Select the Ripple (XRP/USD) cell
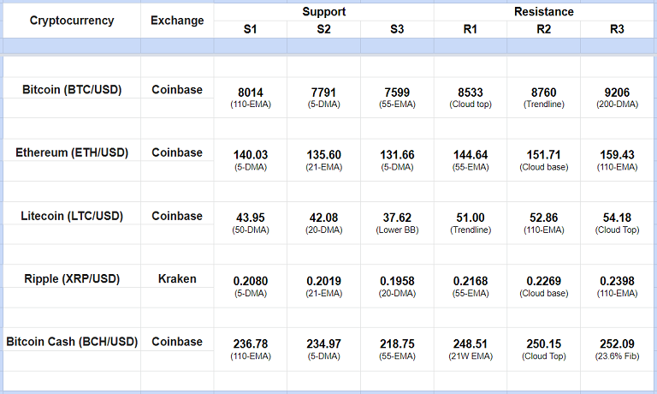 click(x=71, y=278)
